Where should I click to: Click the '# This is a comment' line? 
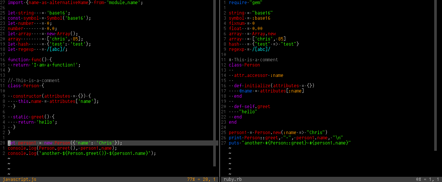(x=253, y=60)
